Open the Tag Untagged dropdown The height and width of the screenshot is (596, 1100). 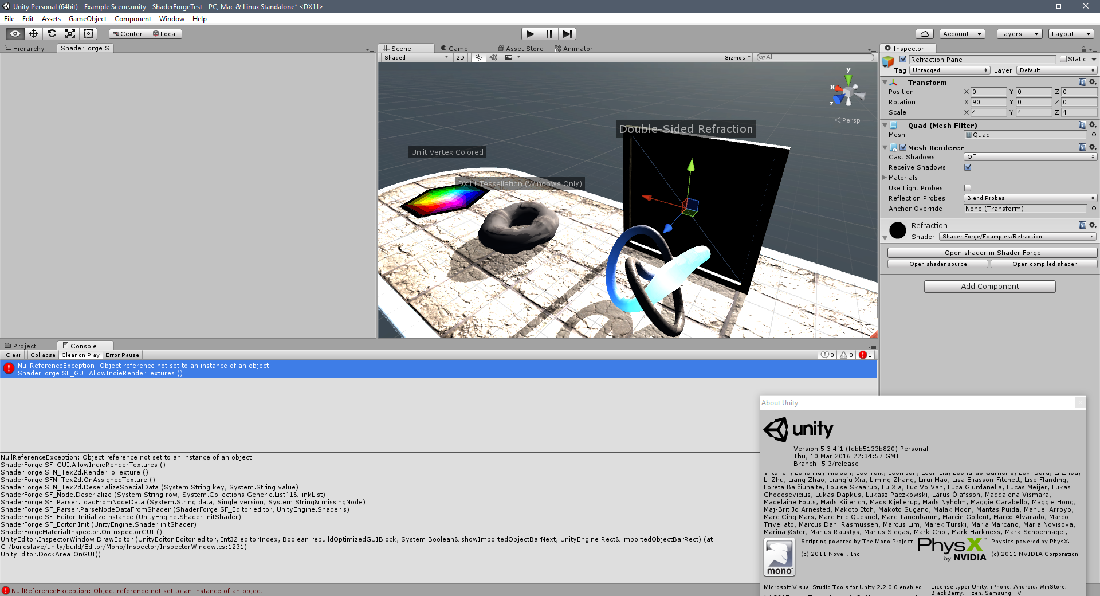(x=949, y=70)
